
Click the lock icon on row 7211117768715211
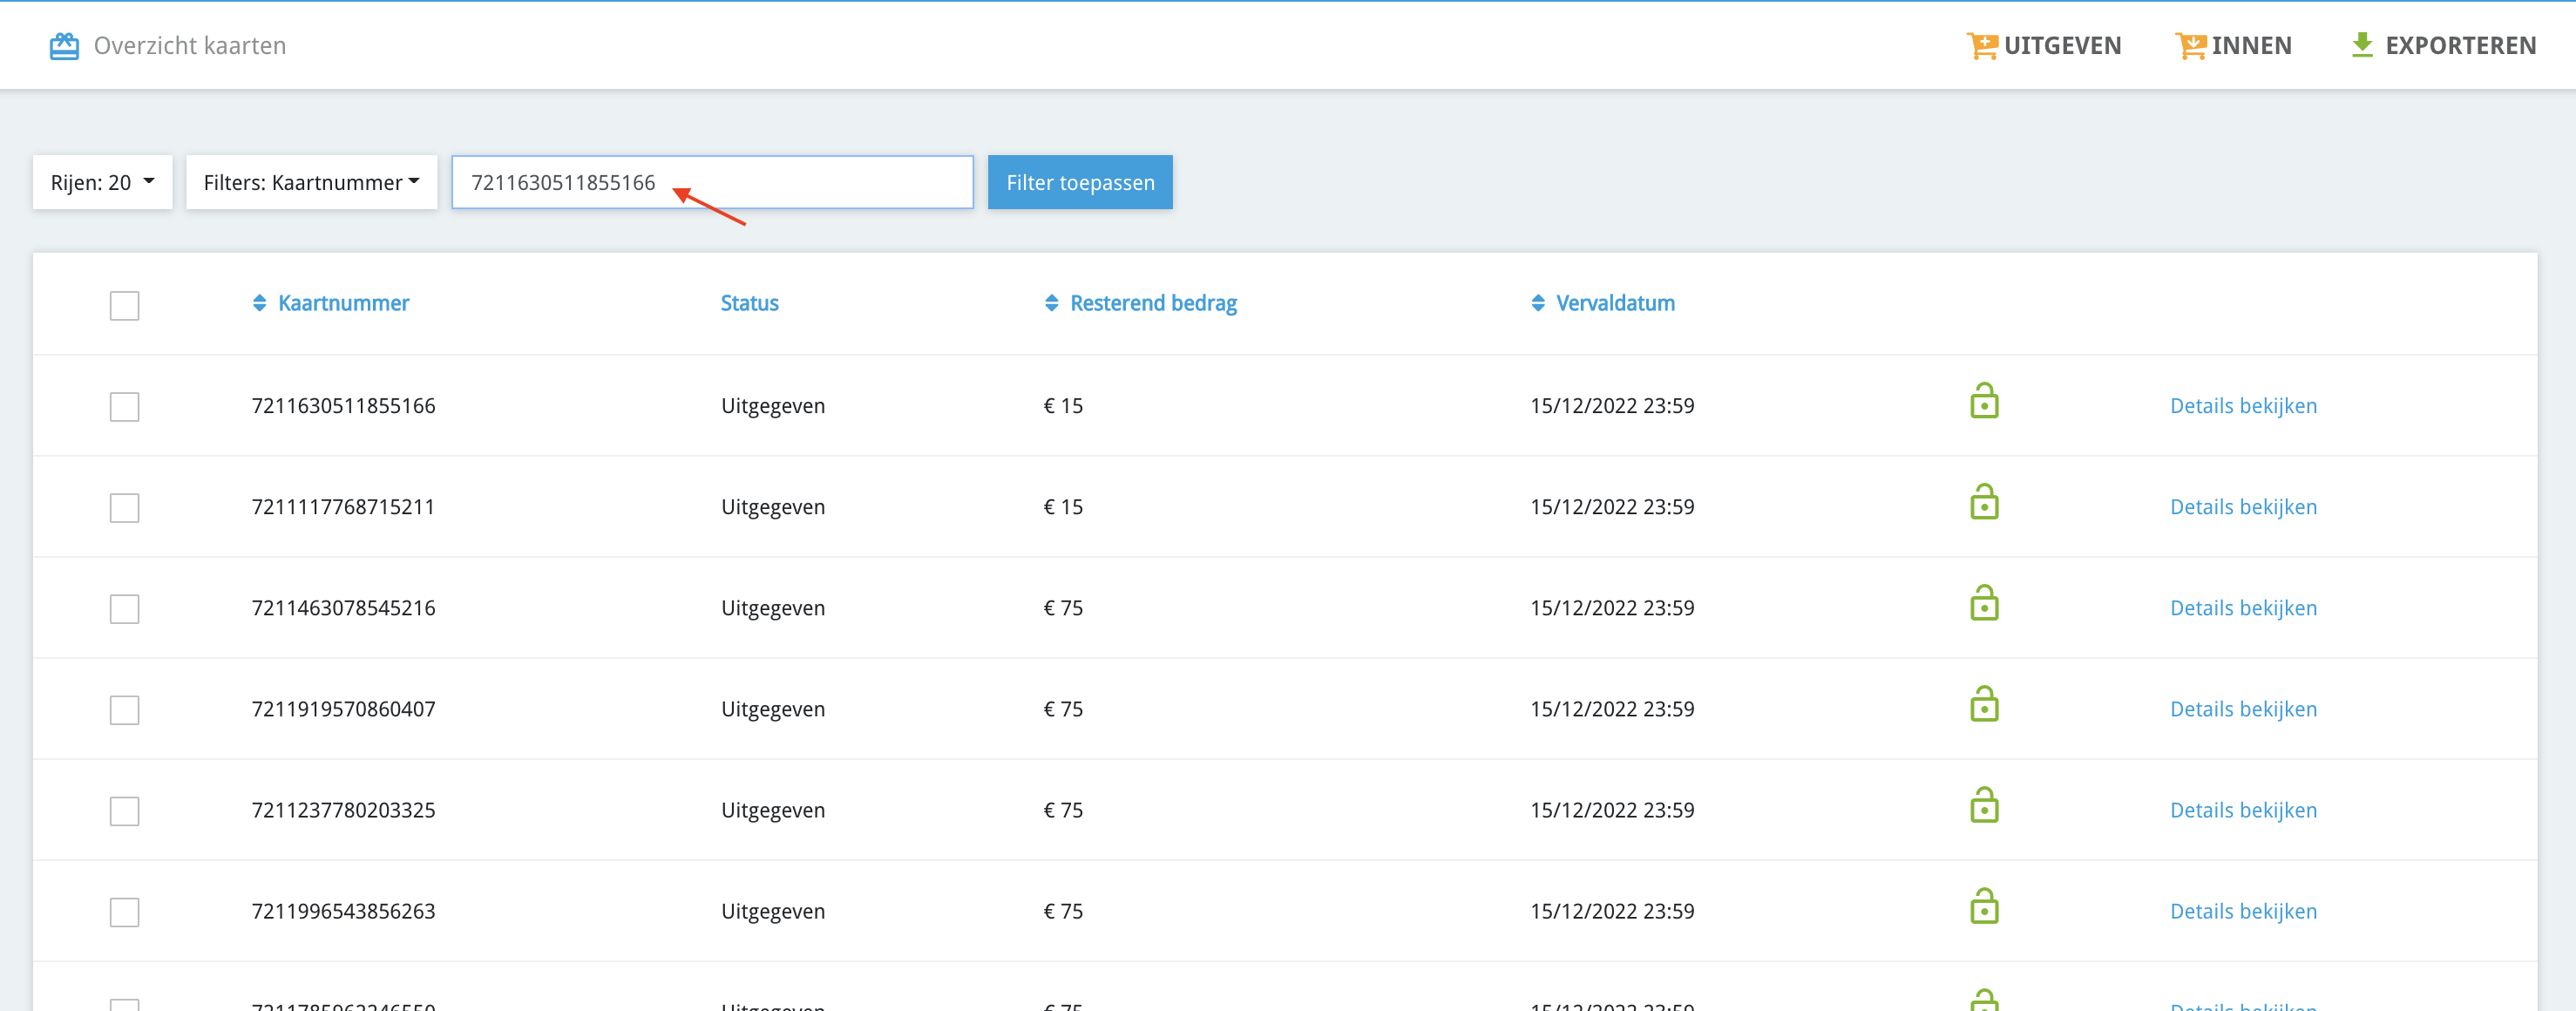pos(1984,503)
